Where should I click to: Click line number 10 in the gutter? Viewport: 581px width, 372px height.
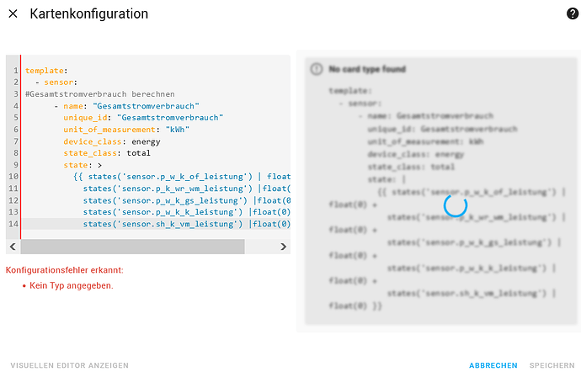[13, 177]
